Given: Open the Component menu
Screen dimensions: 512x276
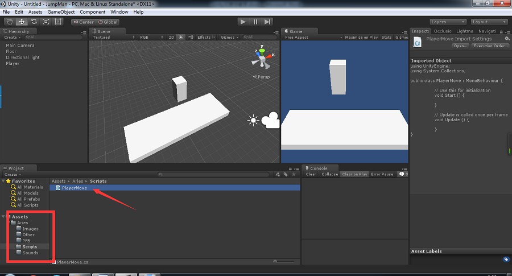Looking at the screenshot, I should pyautogui.click(x=93, y=12).
